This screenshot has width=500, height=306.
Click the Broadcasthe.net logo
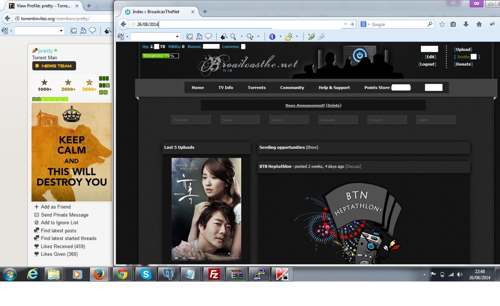tap(248, 65)
